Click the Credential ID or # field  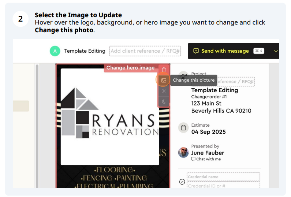[x=223, y=185]
